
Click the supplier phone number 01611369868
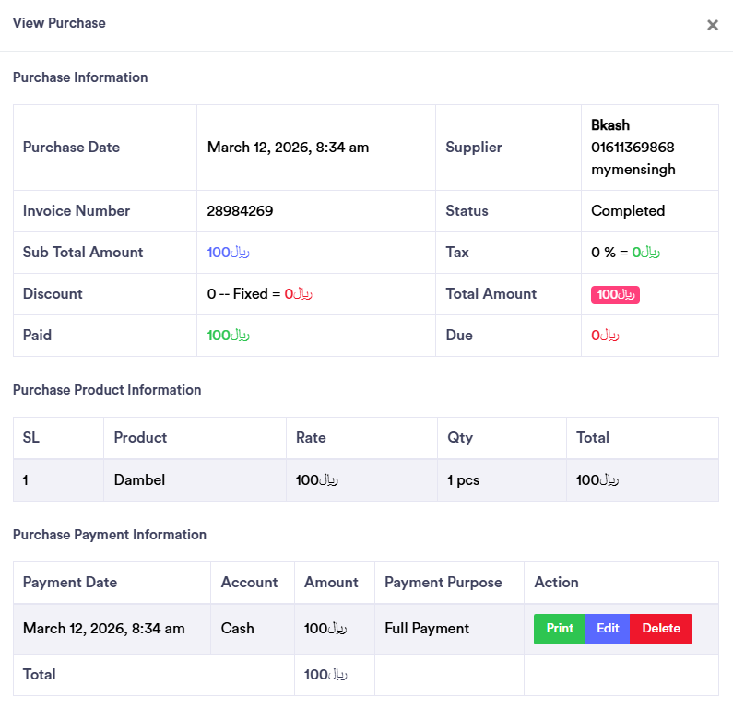[633, 148]
